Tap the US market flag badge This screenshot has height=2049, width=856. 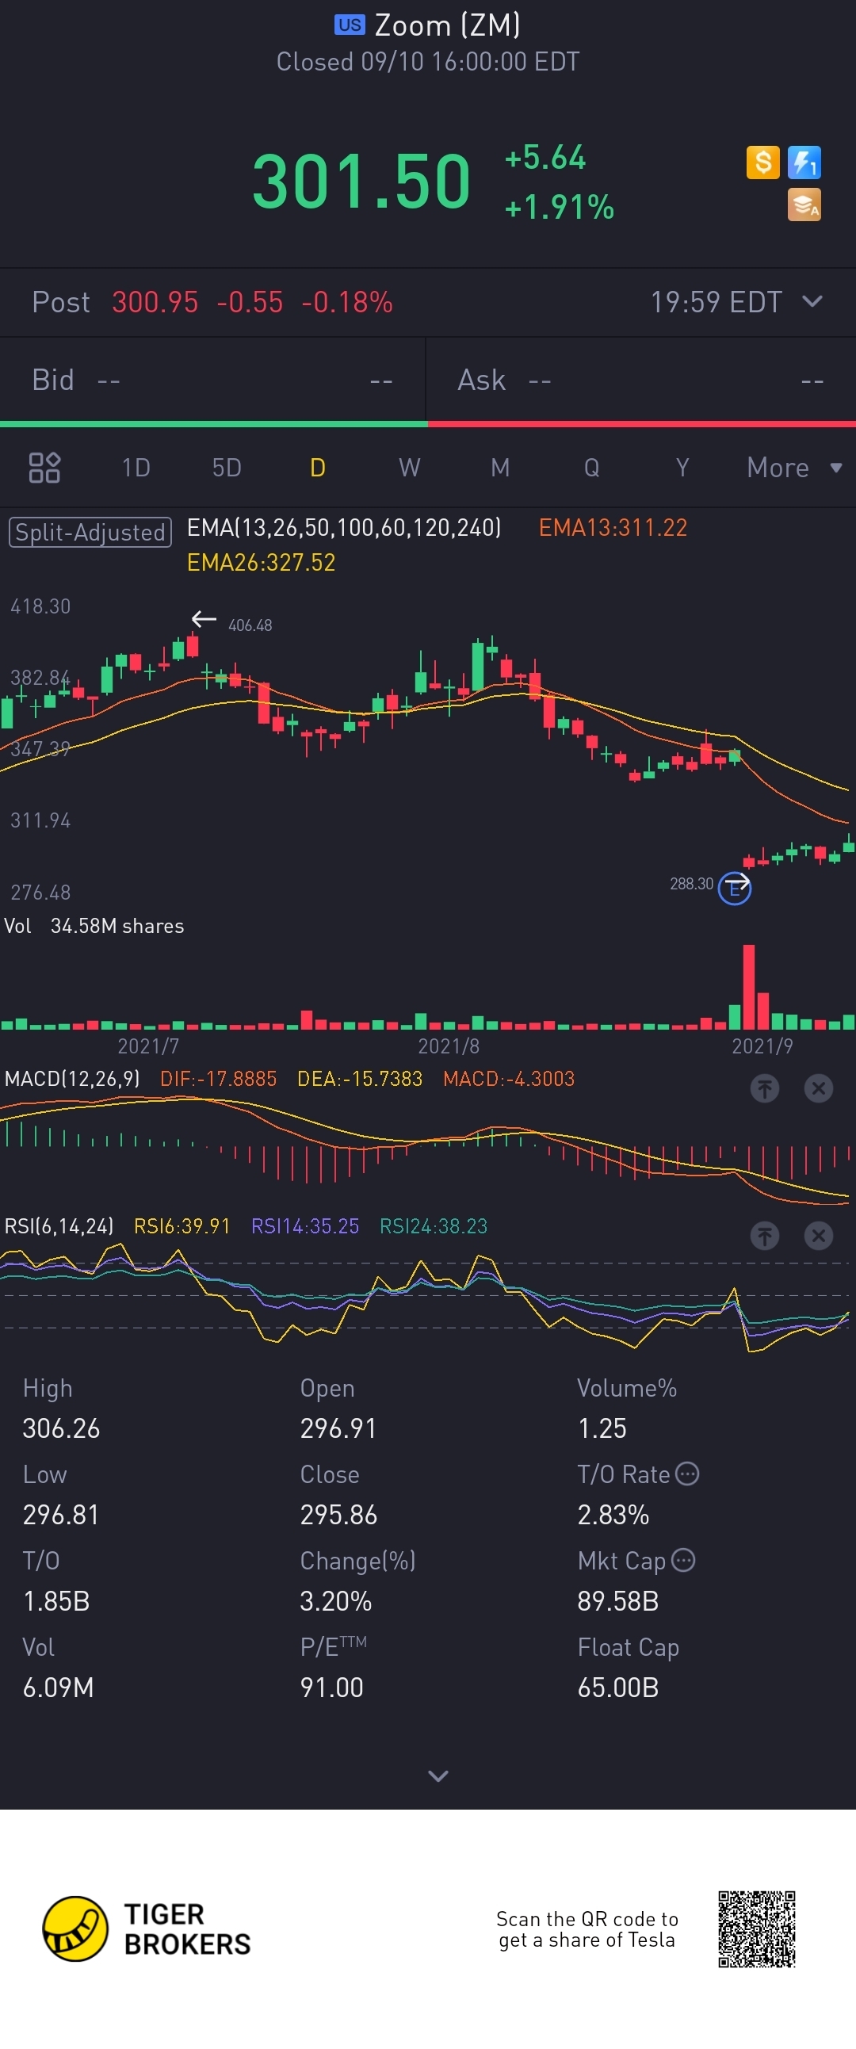coord(350,25)
